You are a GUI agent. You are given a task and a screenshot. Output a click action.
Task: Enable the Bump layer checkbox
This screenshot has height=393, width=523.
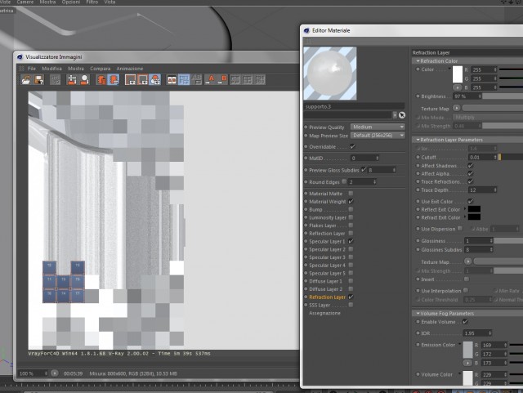351,209
